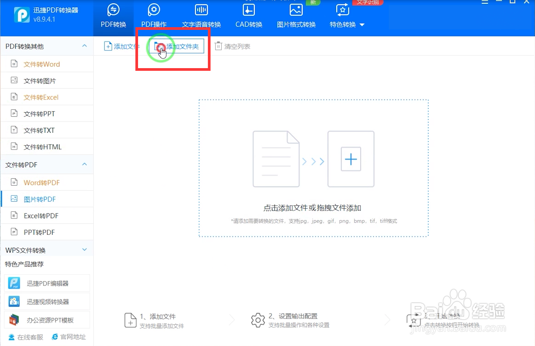Image resolution: width=535 pixels, height=346 pixels.
Task: Click the trash can icon for 清空列表
Action: point(218,46)
